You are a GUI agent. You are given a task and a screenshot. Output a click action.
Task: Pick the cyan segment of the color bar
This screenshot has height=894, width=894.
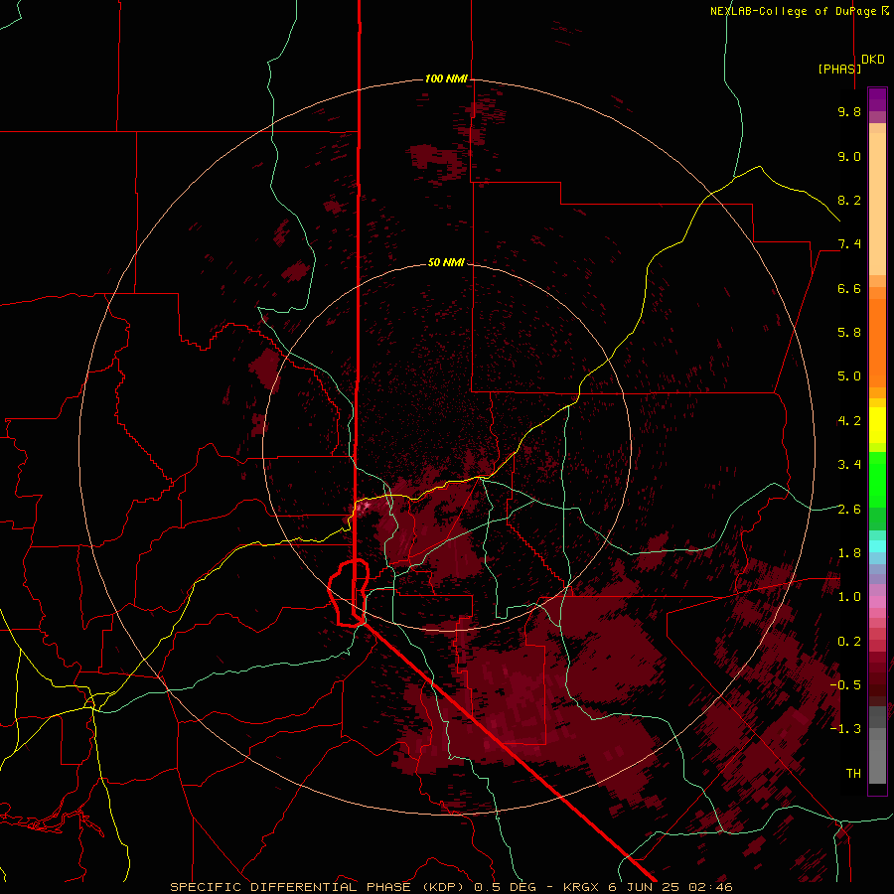(877, 546)
